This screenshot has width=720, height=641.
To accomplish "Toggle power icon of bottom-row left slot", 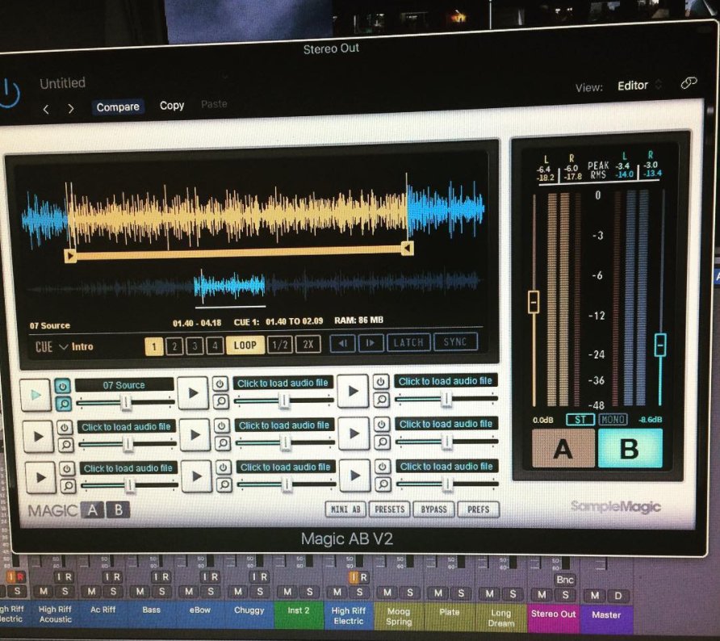I will coord(67,469).
